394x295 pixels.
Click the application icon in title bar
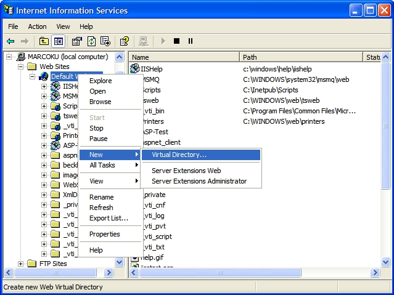9,10
